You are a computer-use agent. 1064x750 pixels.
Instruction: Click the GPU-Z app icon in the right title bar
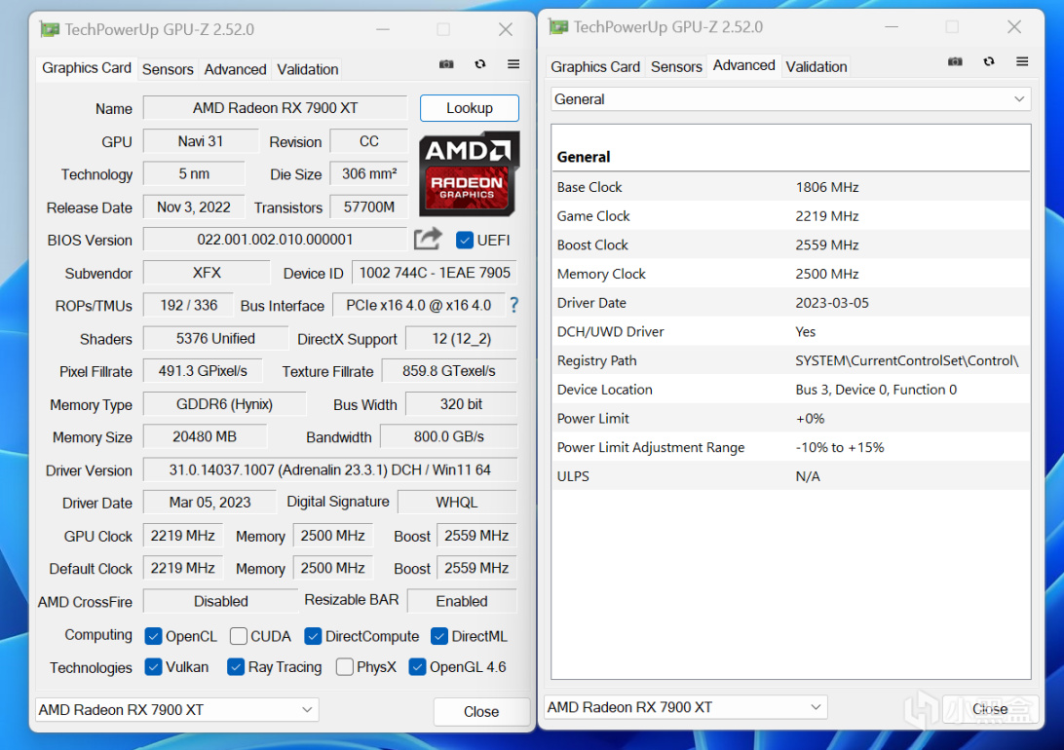[x=558, y=27]
